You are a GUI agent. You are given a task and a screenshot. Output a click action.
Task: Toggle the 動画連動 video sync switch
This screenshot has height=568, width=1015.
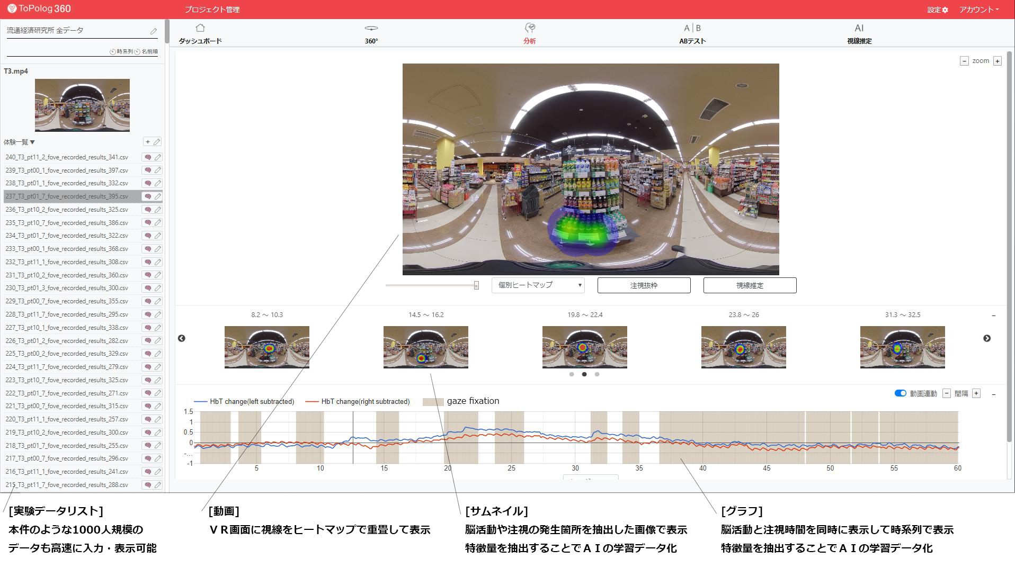click(x=900, y=393)
